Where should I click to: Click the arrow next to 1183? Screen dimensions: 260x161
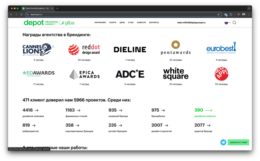click(79, 110)
